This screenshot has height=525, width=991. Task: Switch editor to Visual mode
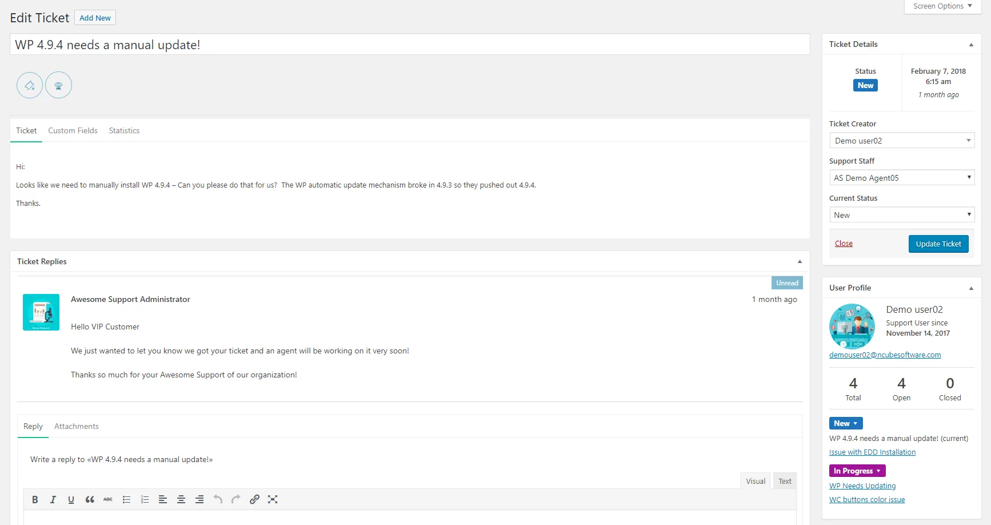[x=756, y=481]
